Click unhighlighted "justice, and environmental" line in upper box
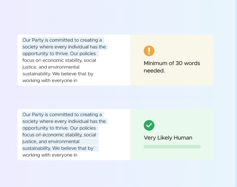The height and width of the screenshot is (187, 237). tap(51, 67)
